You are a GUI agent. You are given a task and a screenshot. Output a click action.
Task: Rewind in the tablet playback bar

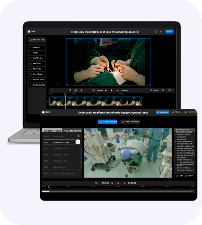112,183
